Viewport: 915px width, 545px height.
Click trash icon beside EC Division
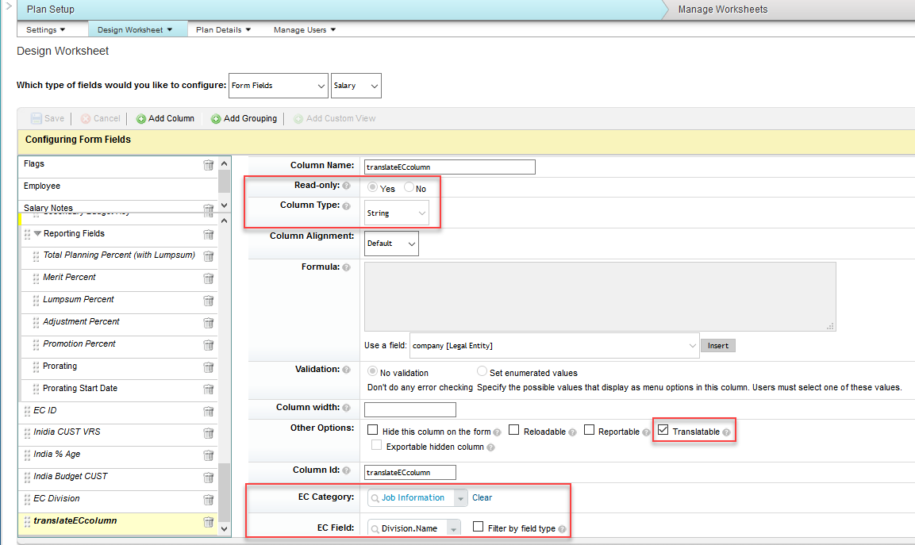209,500
